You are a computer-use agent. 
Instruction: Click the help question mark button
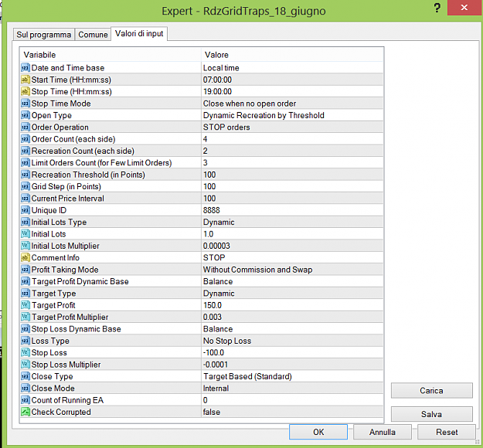tap(437, 8)
